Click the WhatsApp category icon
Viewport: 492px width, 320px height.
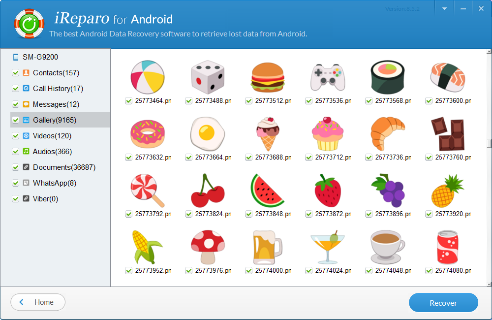(x=26, y=183)
